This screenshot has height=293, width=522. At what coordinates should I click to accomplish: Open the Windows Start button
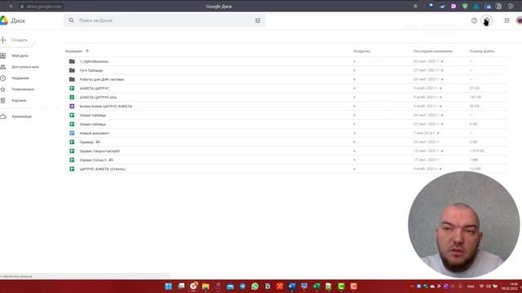pyautogui.click(x=169, y=286)
